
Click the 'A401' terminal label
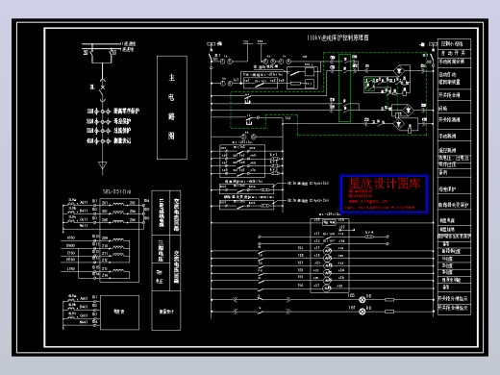pyautogui.click(x=84, y=298)
